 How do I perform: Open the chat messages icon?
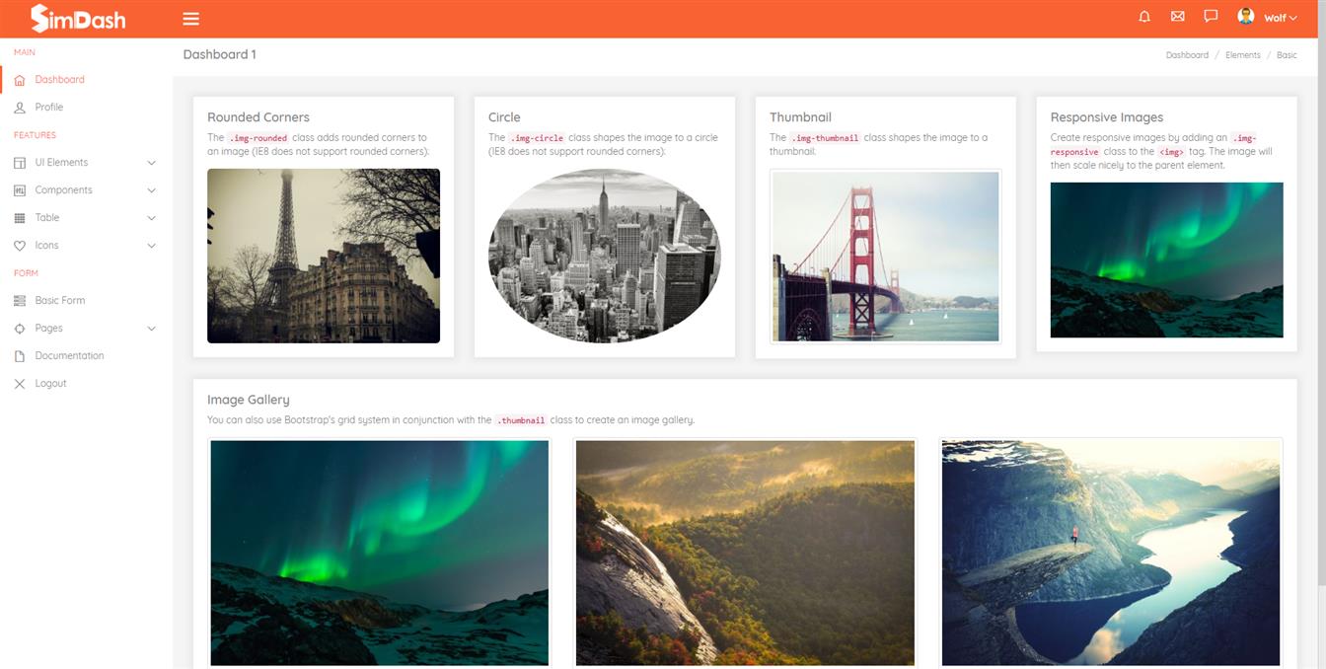click(1211, 17)
